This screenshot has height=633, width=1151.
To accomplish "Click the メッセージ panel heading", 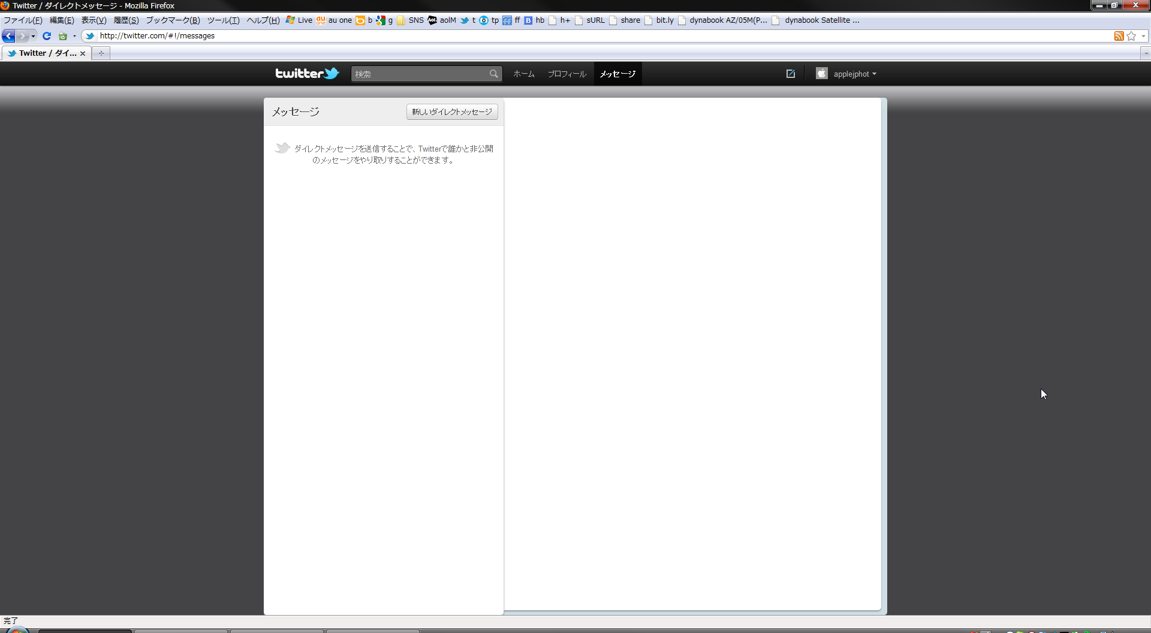I will (296, 111).
